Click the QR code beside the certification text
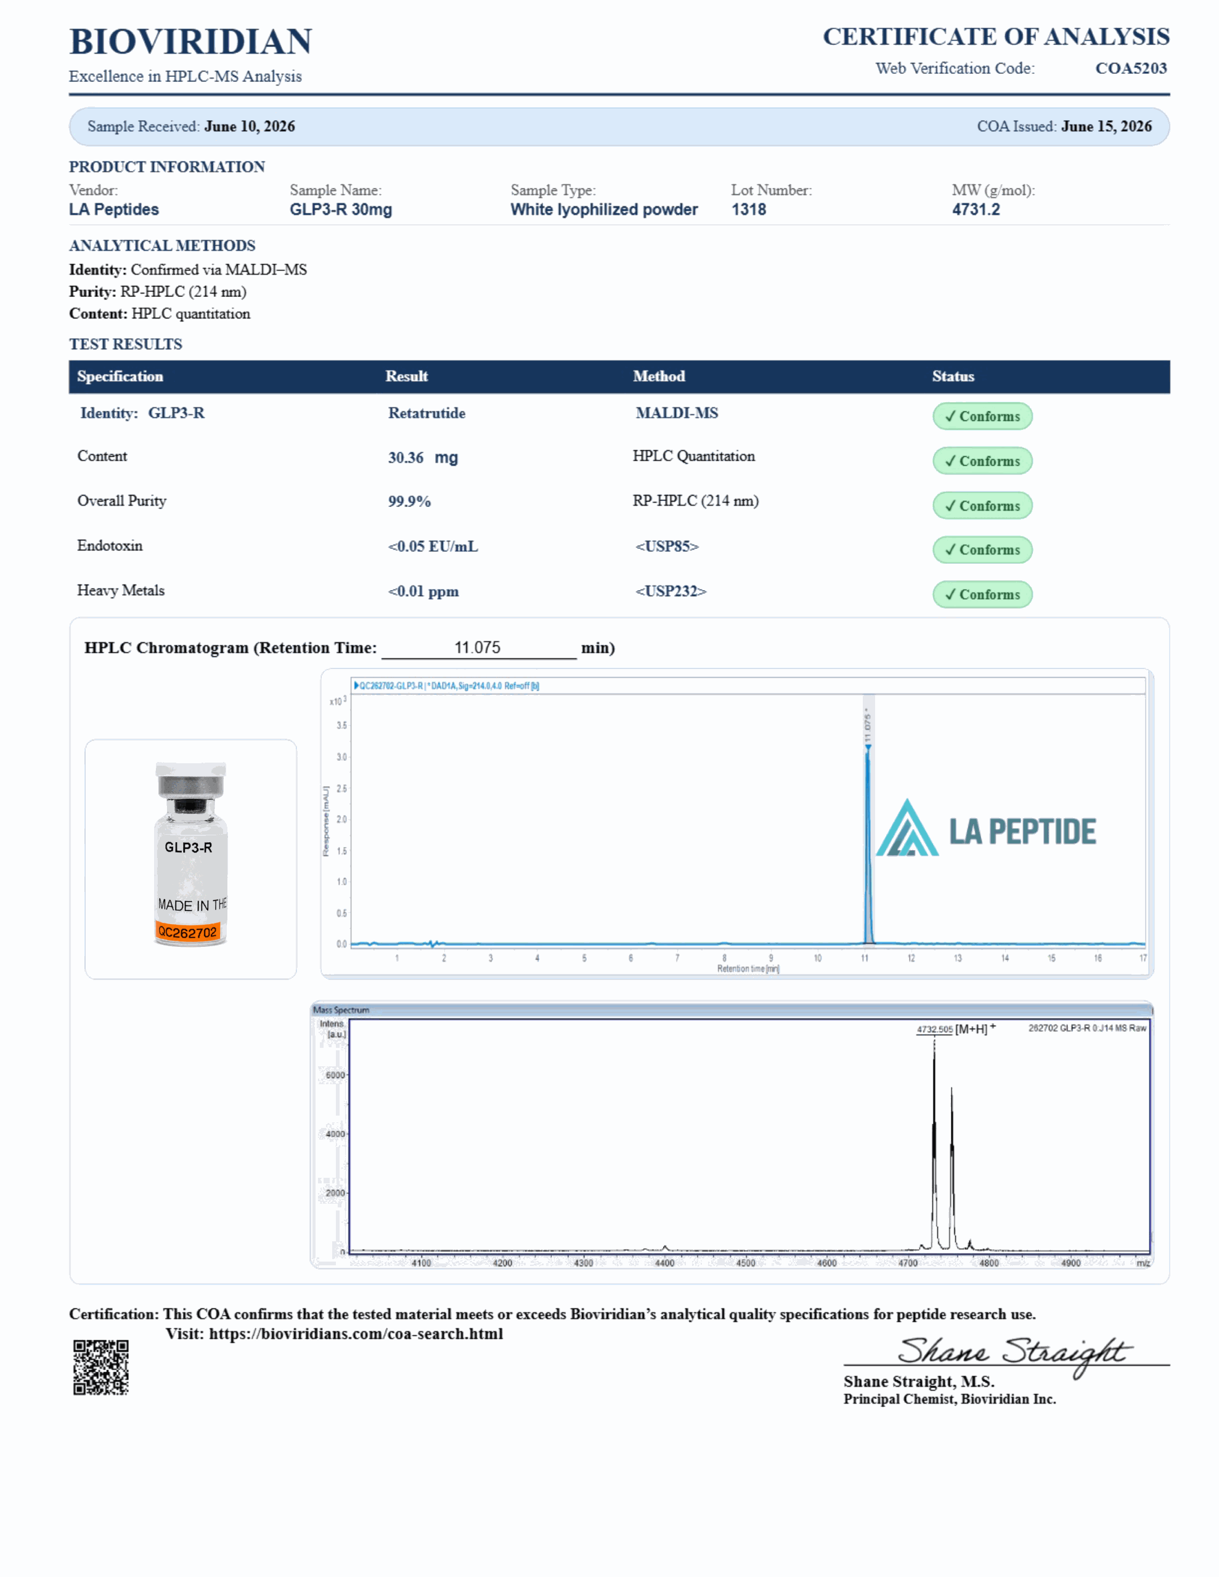 (100, 1368)
